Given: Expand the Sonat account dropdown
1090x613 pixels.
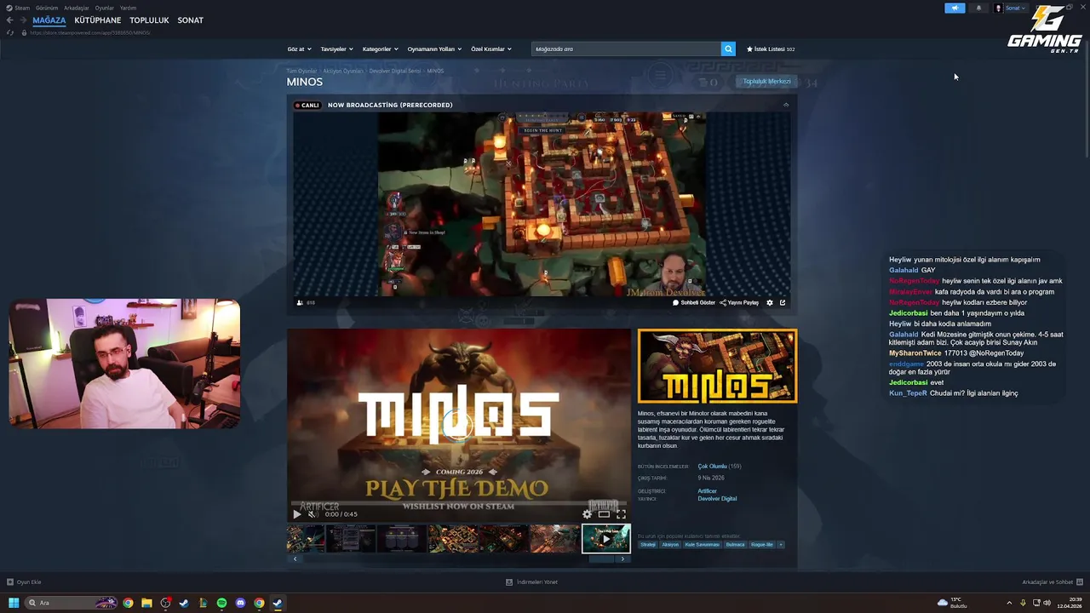Looking at the screenshot, I should 1011,8.
